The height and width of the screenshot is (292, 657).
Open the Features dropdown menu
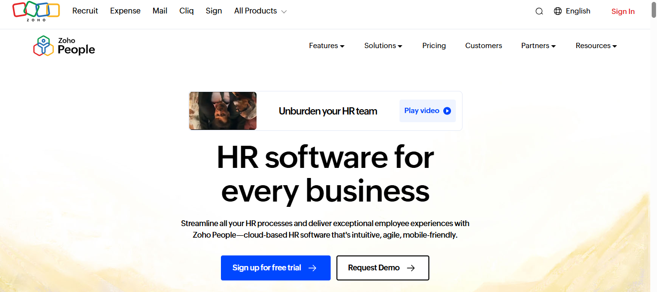coord(327,46)
